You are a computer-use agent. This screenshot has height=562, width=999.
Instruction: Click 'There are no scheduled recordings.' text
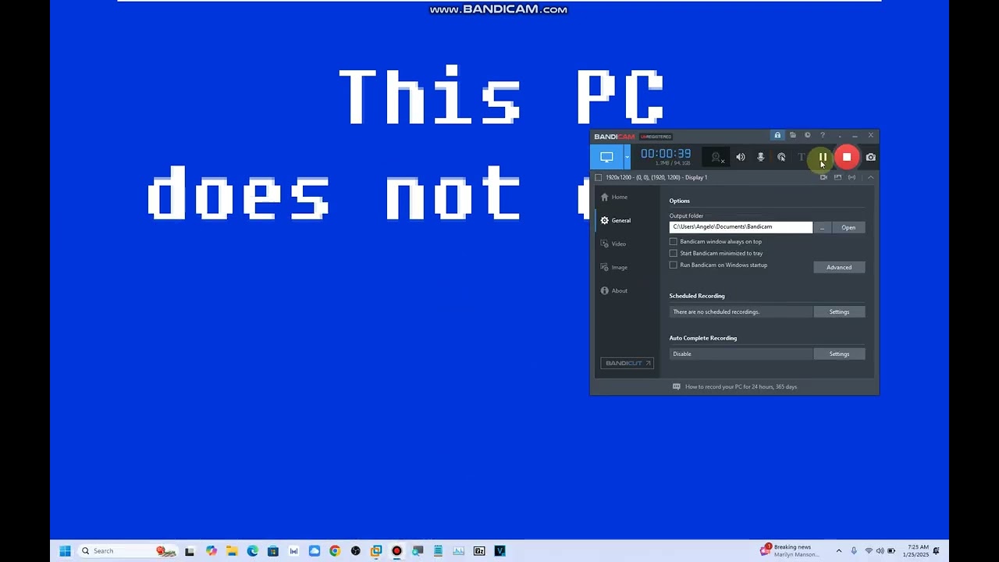click(x=716, y=311)
